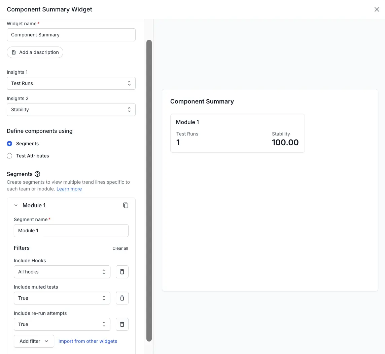Open the Learn more link

click(x=69, y=189)
